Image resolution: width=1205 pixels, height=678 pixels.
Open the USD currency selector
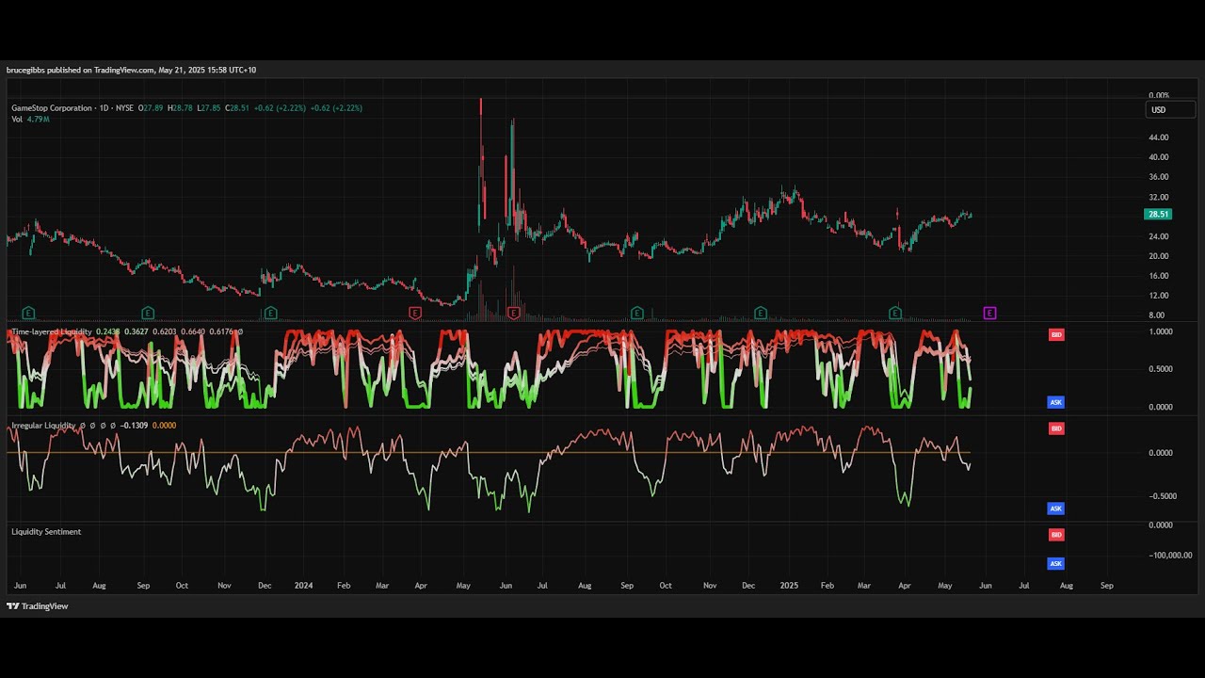1171,110
